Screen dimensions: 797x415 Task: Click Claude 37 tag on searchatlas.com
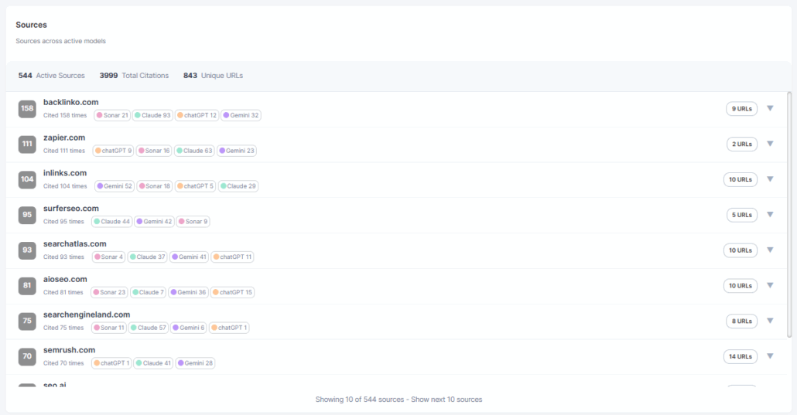click(x=147, y=257)
